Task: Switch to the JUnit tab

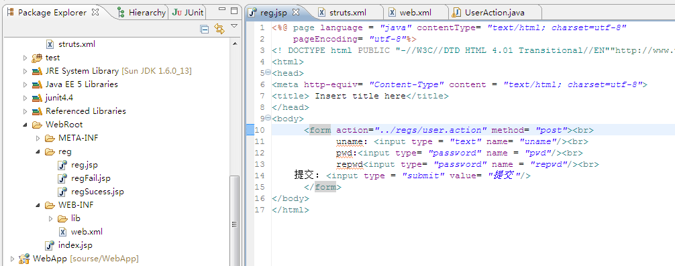Action: [x=187, y=13]
